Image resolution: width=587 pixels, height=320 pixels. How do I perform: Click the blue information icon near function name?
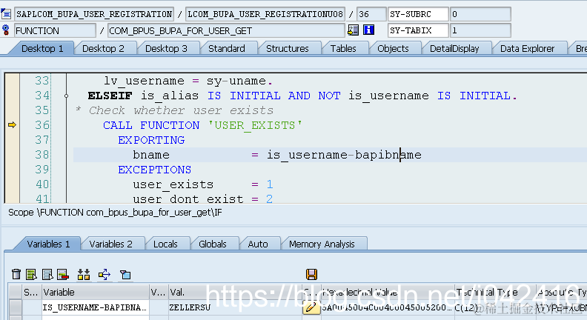tap(369, 30)
